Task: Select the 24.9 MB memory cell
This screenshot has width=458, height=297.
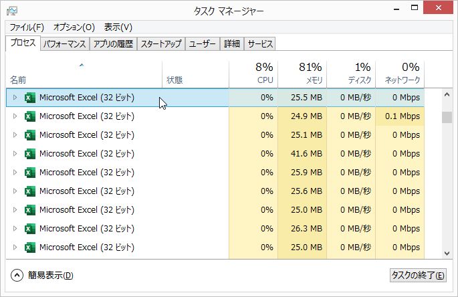Action: [x=302, y=116]
